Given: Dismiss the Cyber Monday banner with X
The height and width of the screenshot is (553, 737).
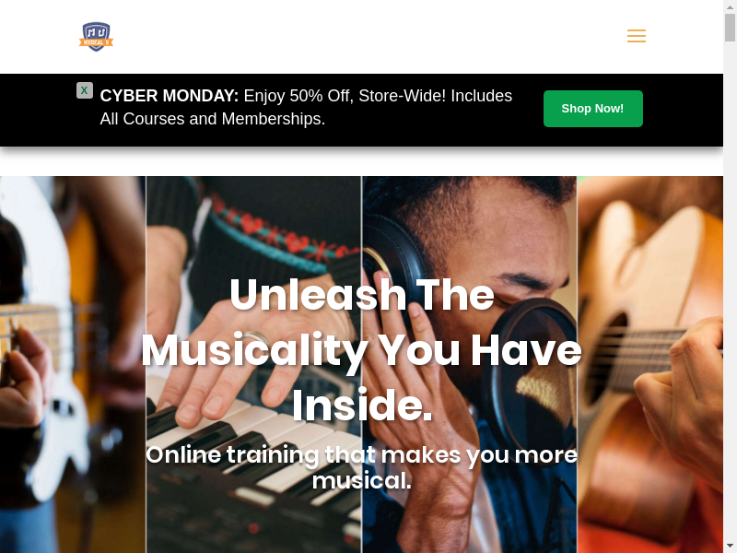Looking at the screenshot, I should 85,90.
